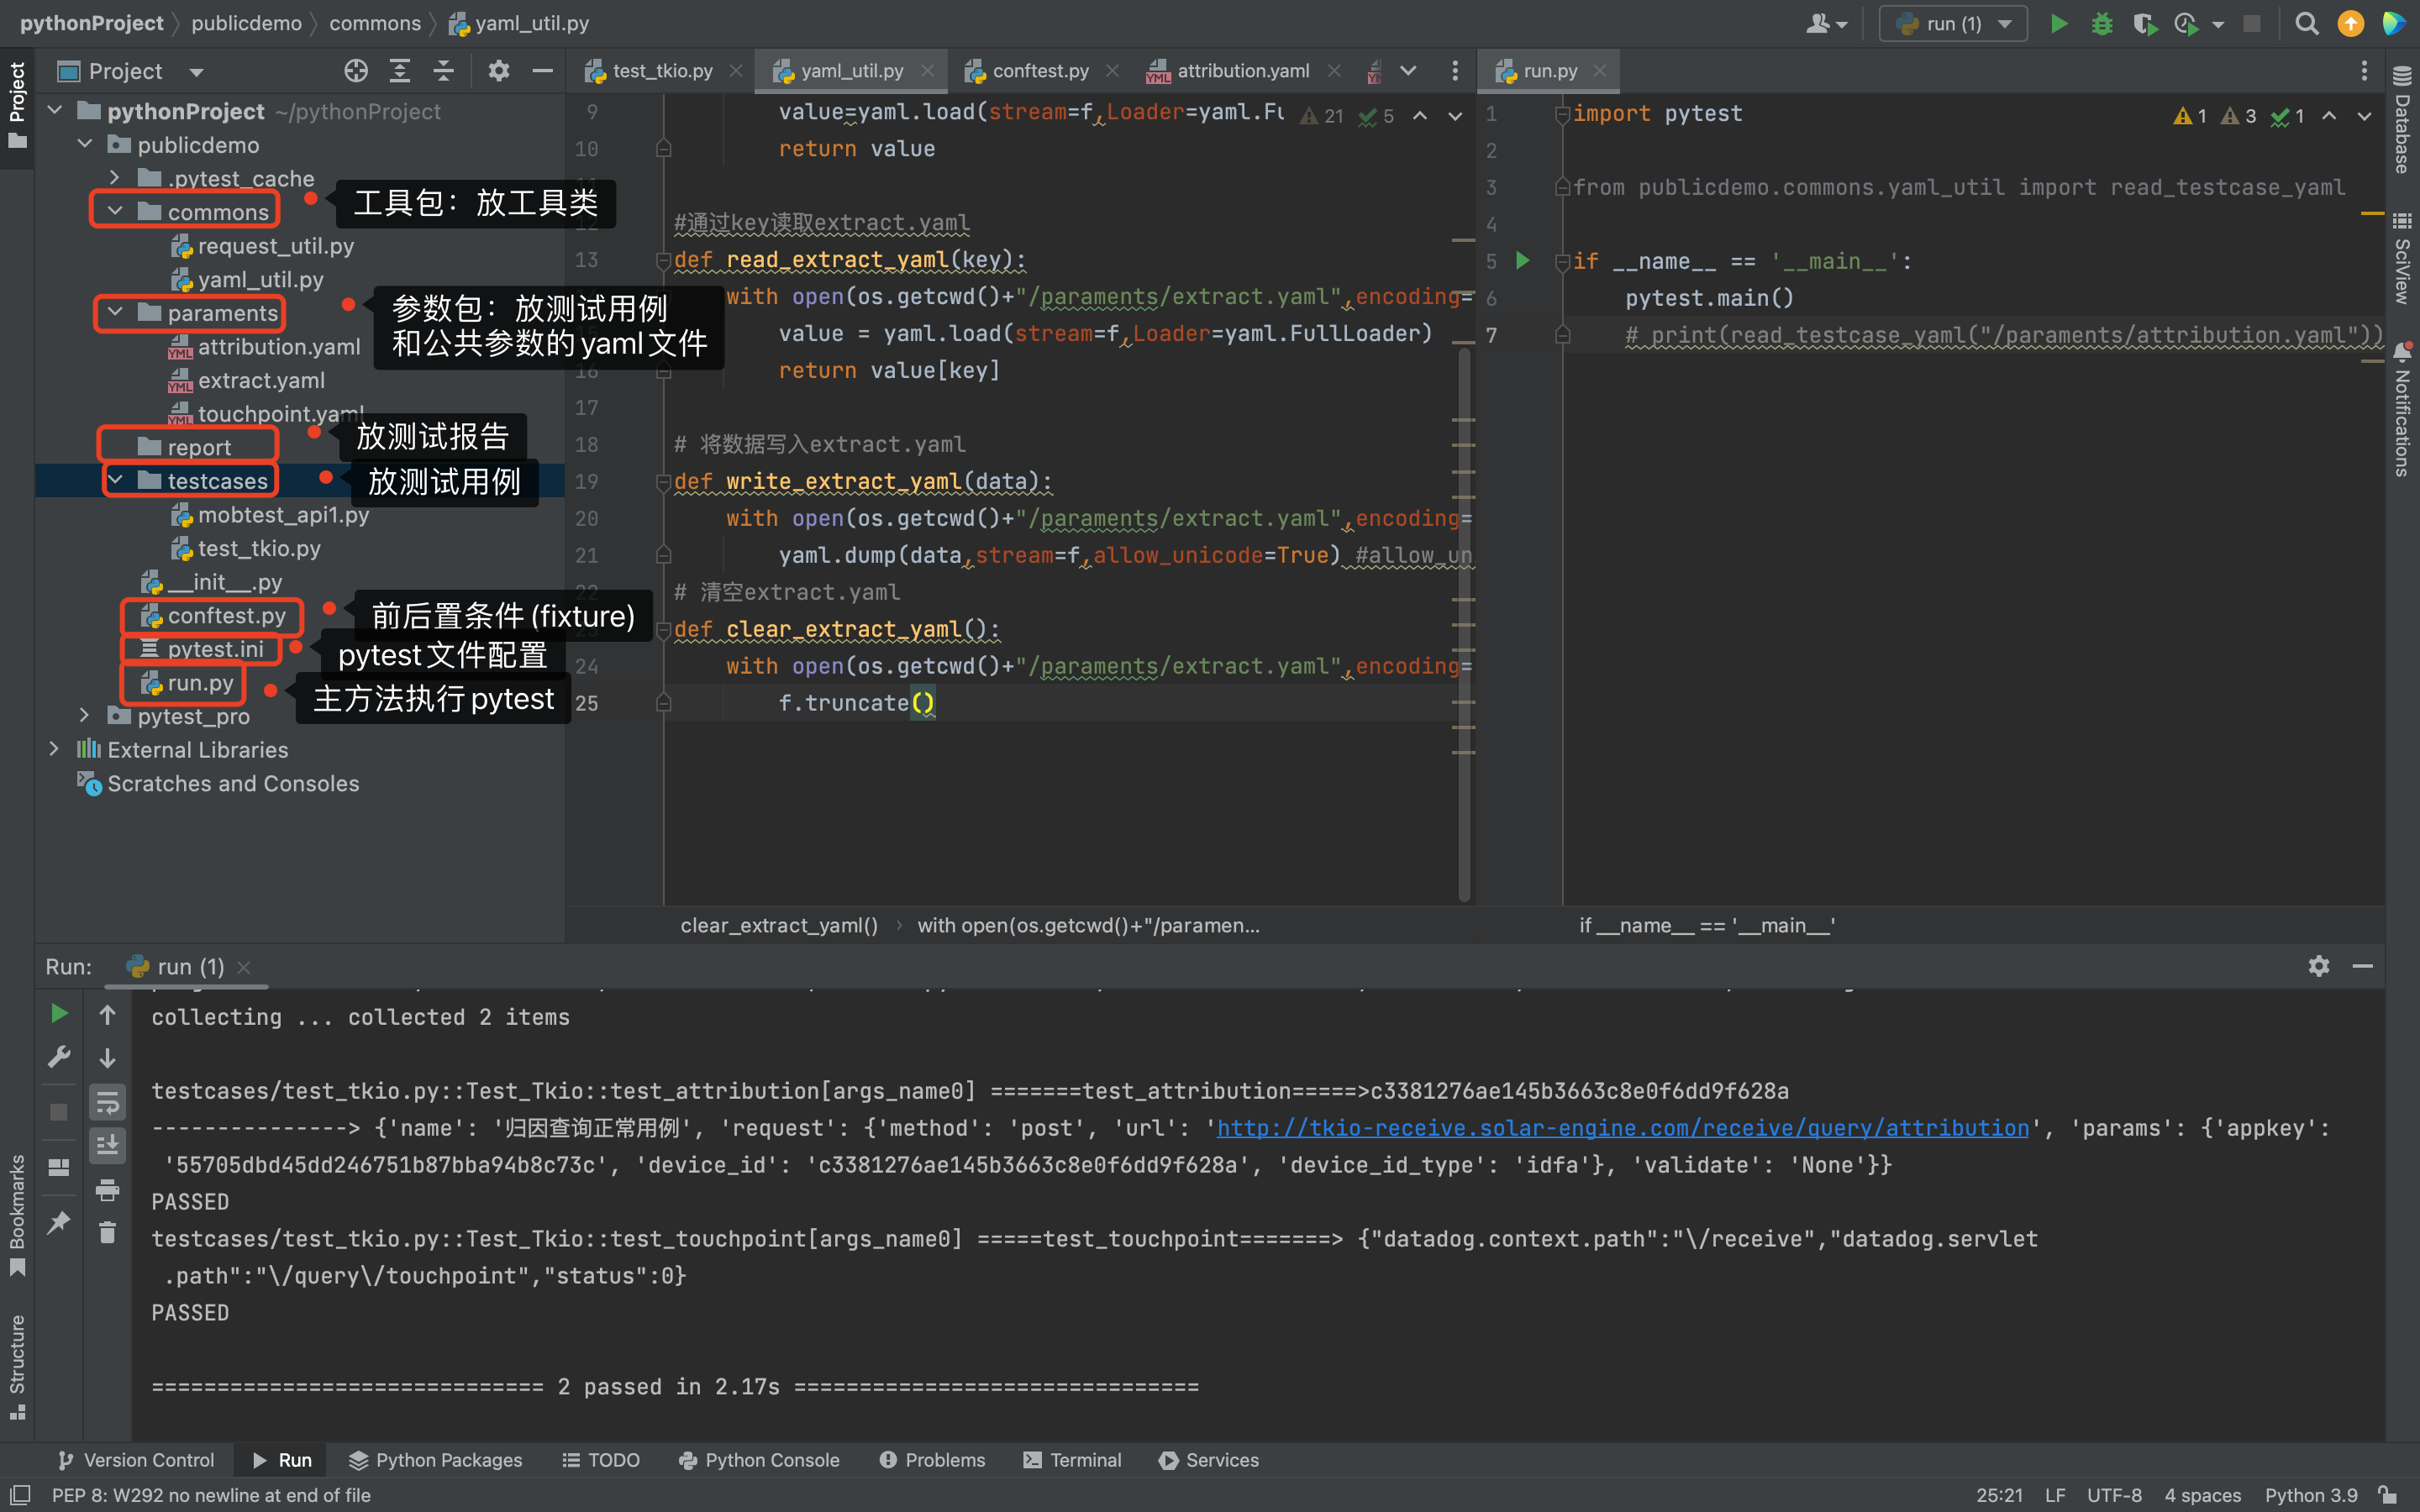The image size is (2420, 1512).
Task: Click the print icon in Run panel
Action: 107,1189
